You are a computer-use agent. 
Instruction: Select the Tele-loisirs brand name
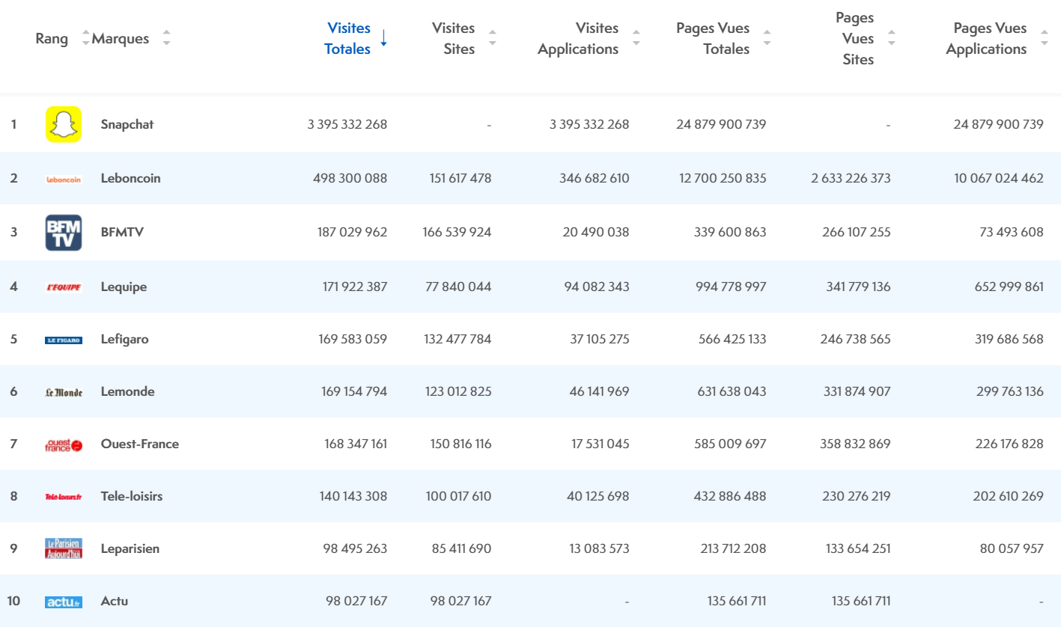pyautogui.click(x=132, y=496)
